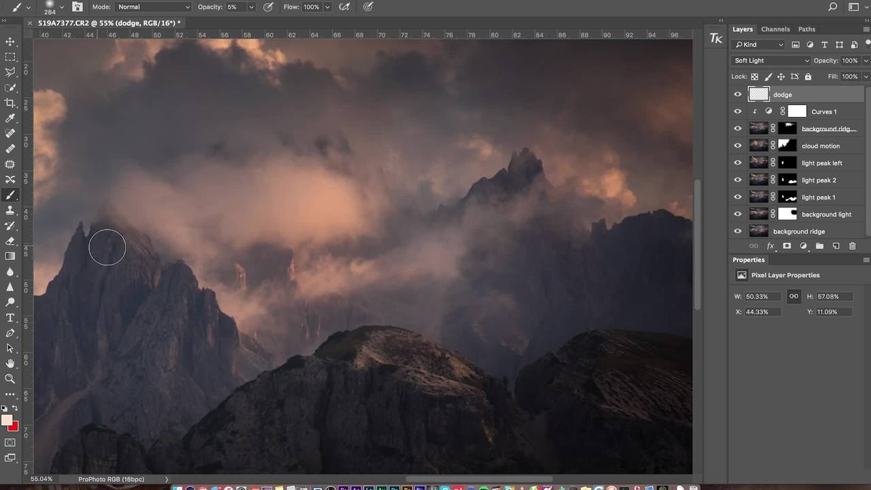Choose the Eyedropper tool
Screen dimensions: 871x490
click(x=10, y=118)
